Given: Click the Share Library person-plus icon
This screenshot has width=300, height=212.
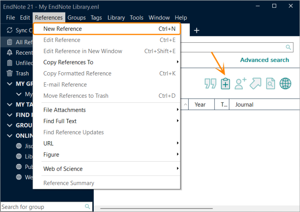Looking at the screenshot, I should [241, 83].
